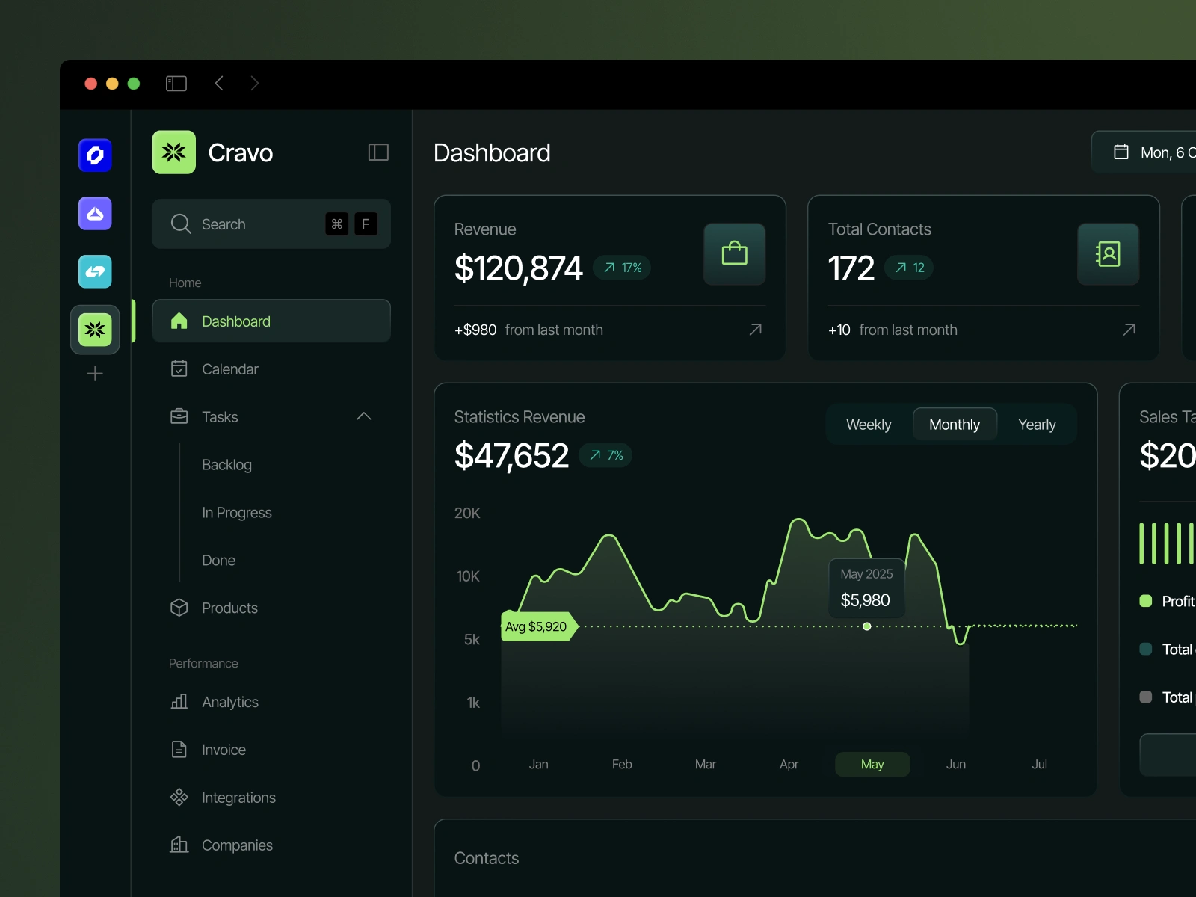
Task: Focus the Search field
Action: click(271, 224)
